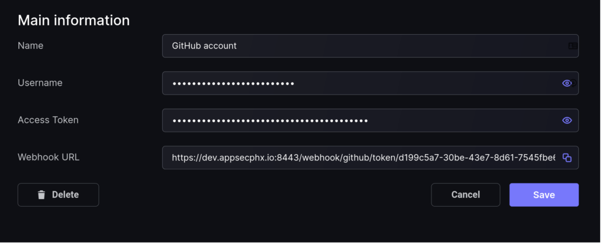The image size is (606, 245).
Task: Show the hidden Access Token
Action: 566,120
